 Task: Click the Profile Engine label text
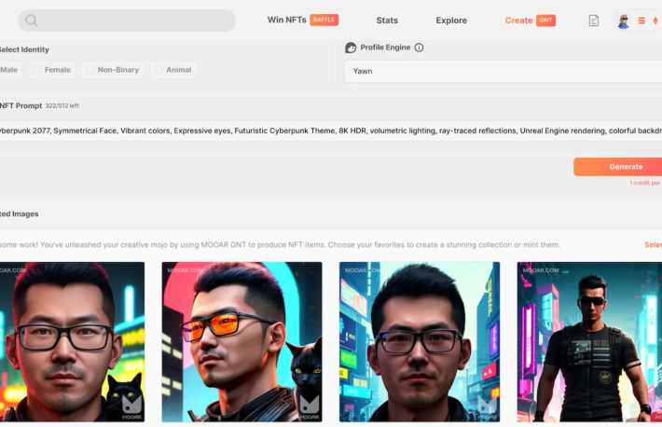coord(385,48)
